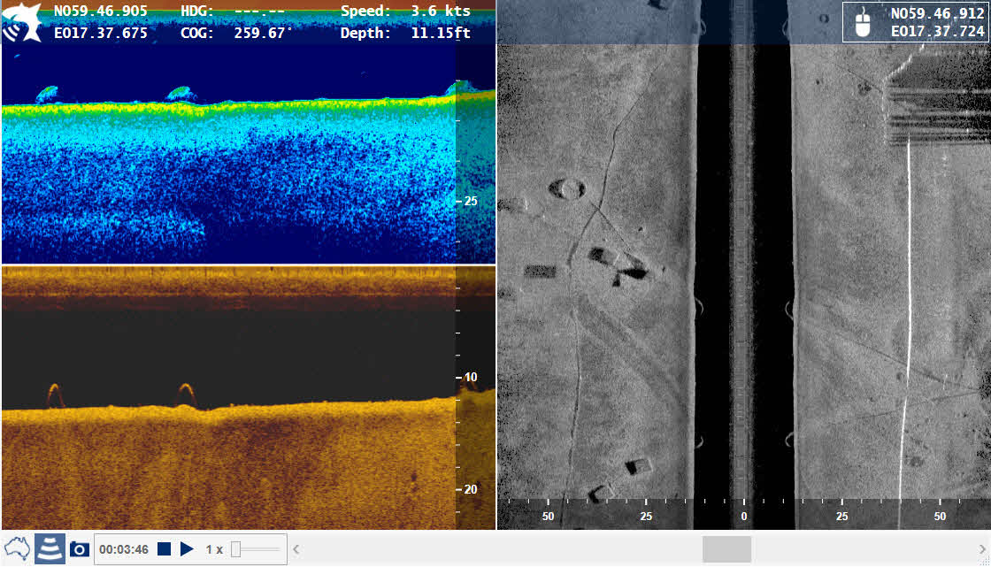The height and width of the screenshot is (567, 991).
Task: Select the Speed 3.6 kts readout
Action: pyautogui.click(x=406, y=11)
